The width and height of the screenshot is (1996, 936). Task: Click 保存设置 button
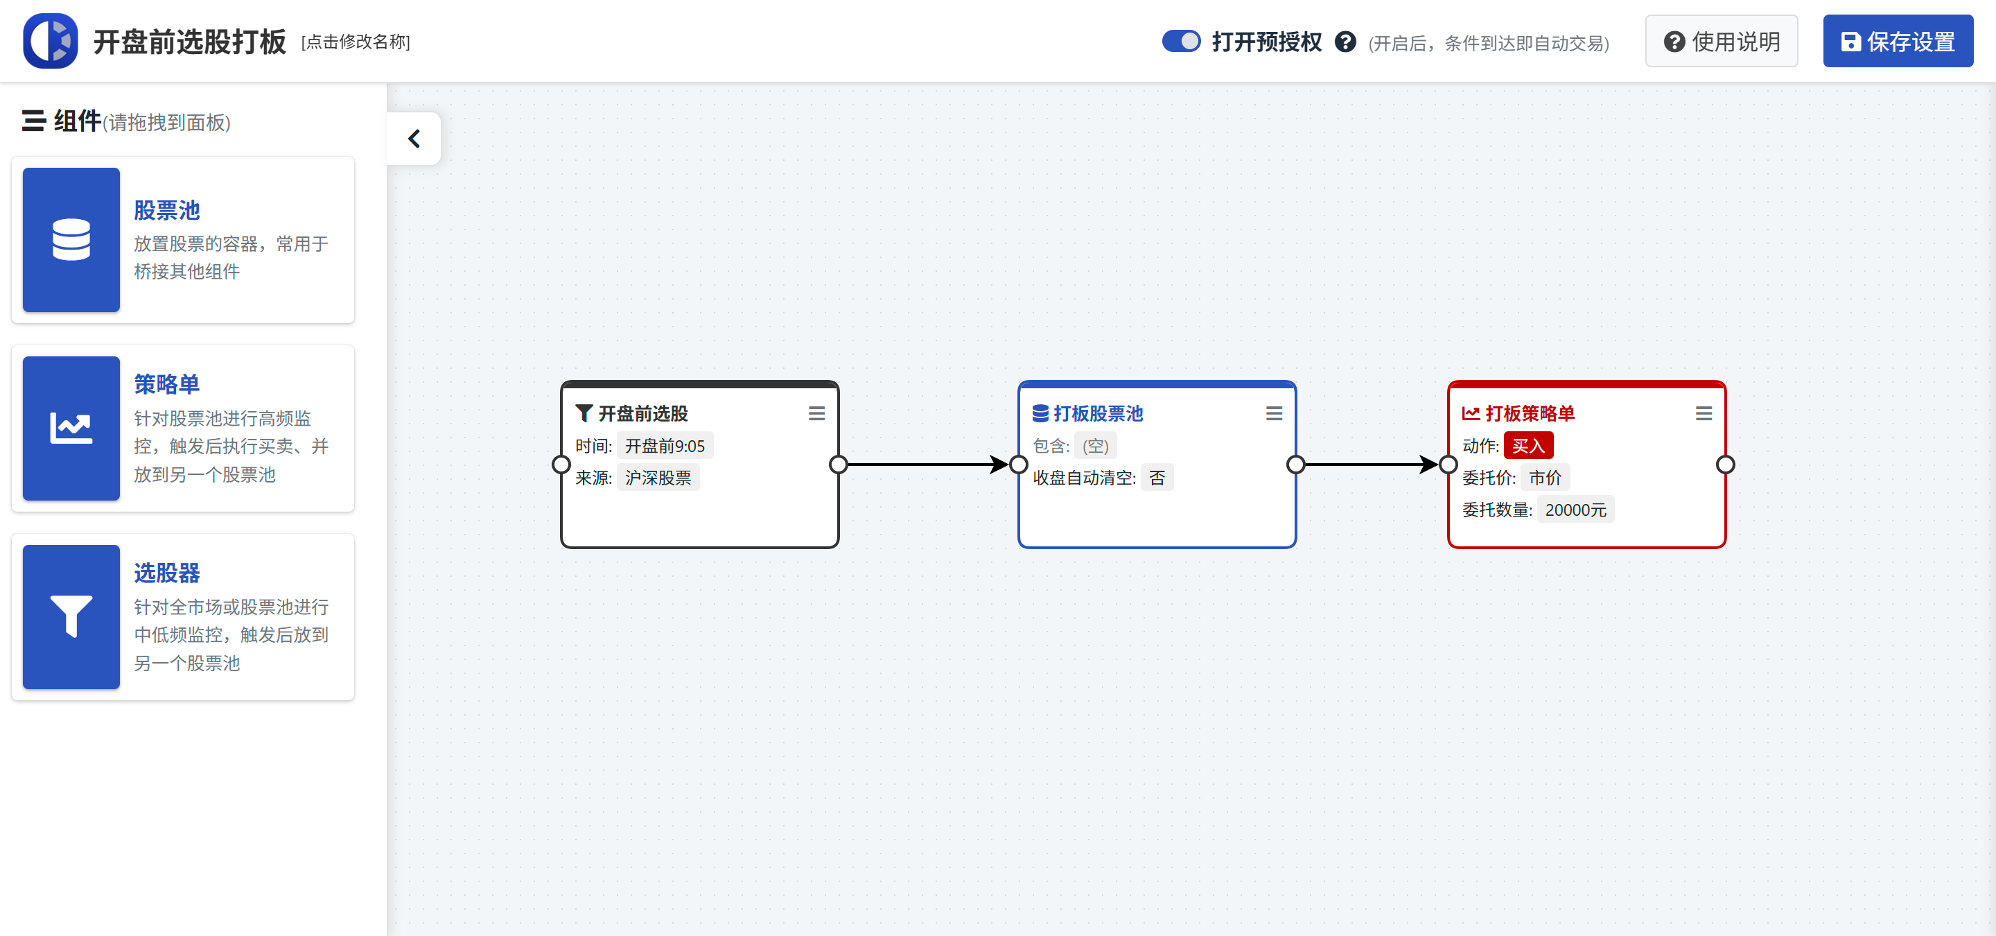(1898, 42)
